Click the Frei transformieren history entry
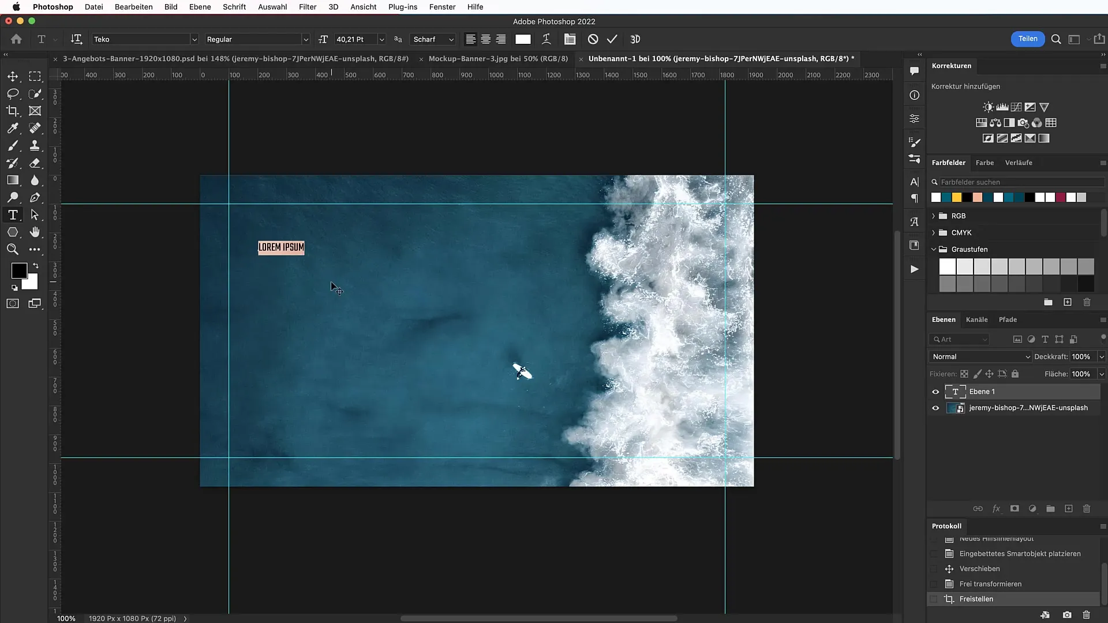 991,583
